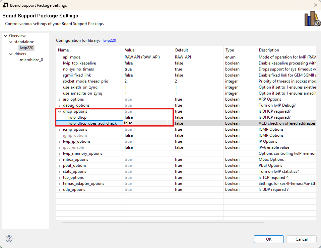Select the standalone tree item
Viewport: 321px width, 248px height.
point(24,42)
